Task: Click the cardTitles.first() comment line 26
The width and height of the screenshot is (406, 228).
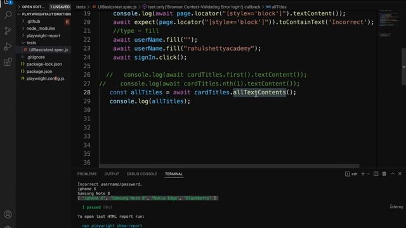Action: [x=206, y=75]
